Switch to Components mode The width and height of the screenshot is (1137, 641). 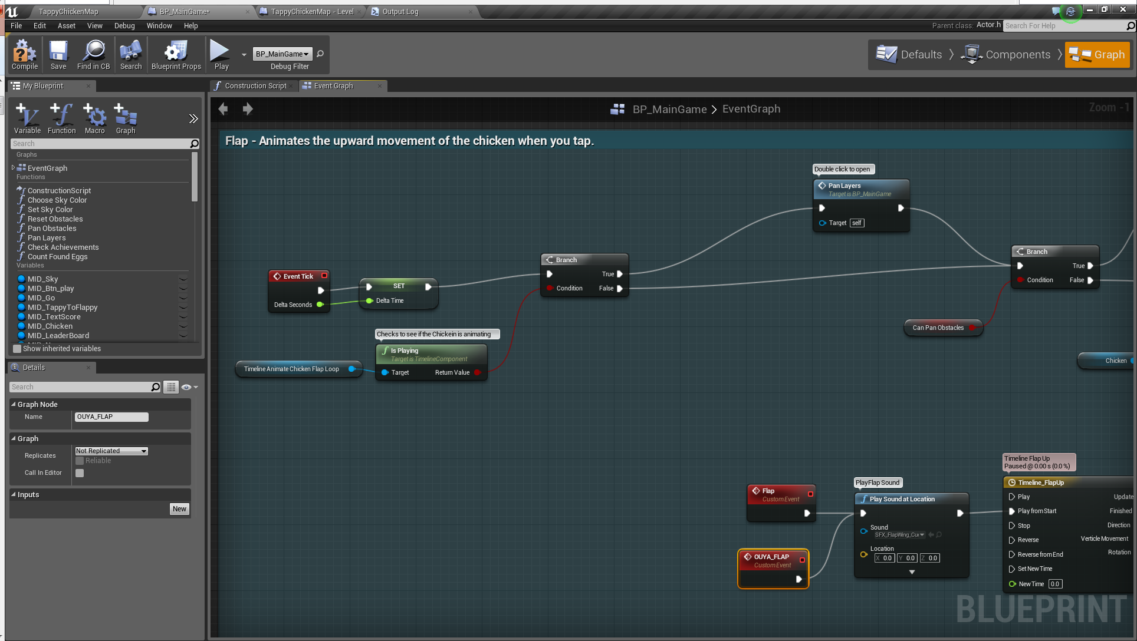point(1007,55)
